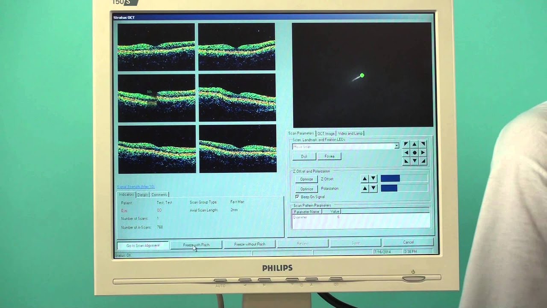
Task: Move fixation LED up-left with diagonal arrow
Action: tap(406, 144)
